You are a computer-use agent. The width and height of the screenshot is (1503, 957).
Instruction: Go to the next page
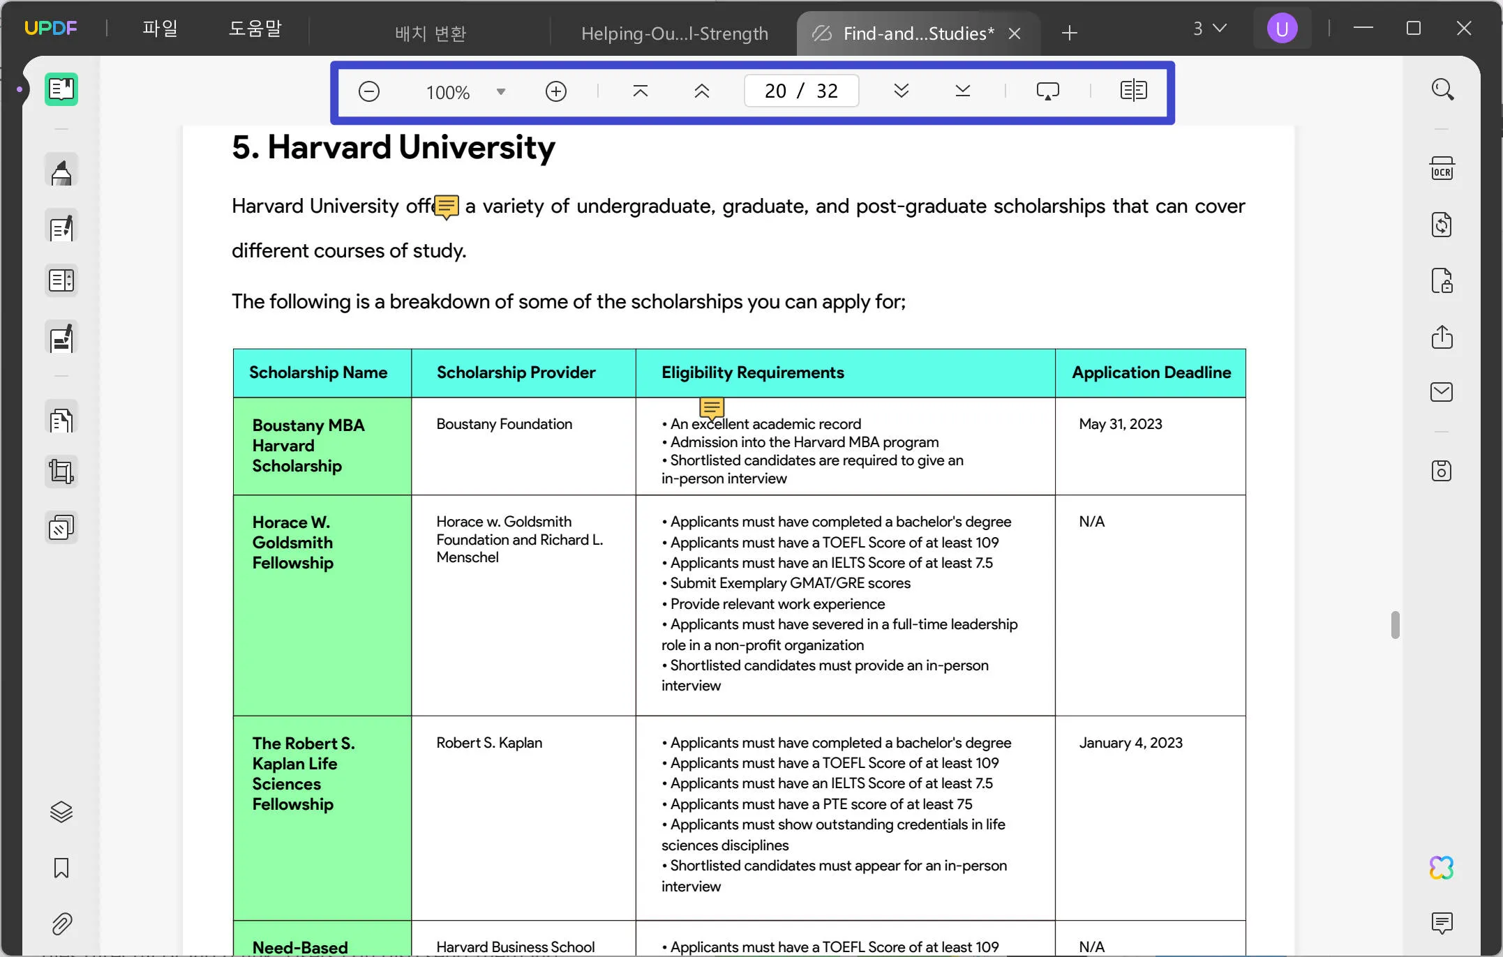tap(902, 91)
